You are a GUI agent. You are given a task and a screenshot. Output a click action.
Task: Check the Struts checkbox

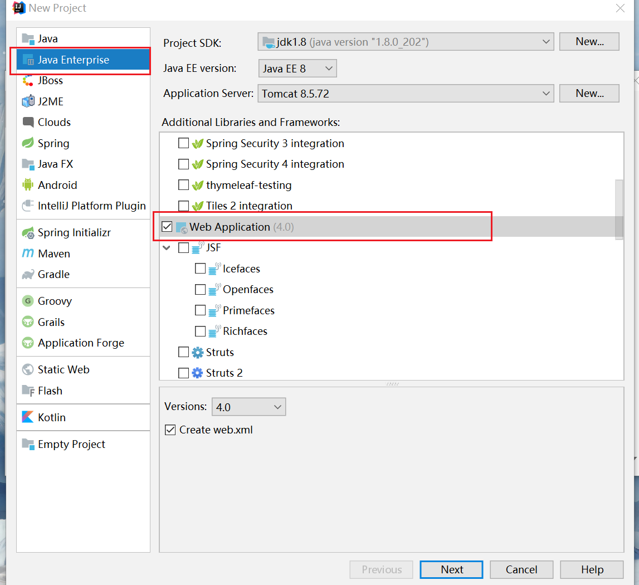183,352
